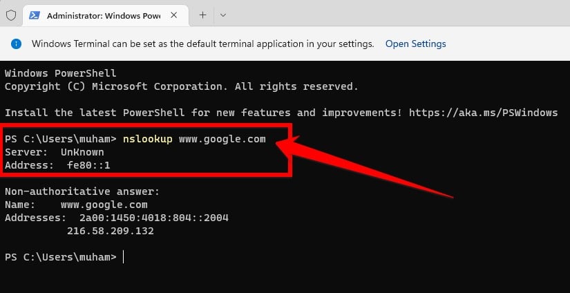Click the blue info icon in notification bar
570x293 pixels.
pyautogui.click(x=17, y=44)
